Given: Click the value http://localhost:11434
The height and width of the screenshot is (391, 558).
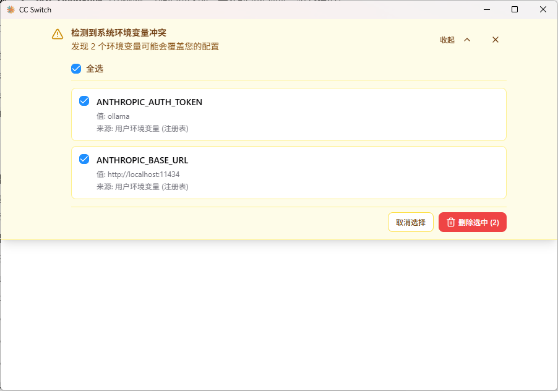Looking at the screenshot, I should [144, 174].
